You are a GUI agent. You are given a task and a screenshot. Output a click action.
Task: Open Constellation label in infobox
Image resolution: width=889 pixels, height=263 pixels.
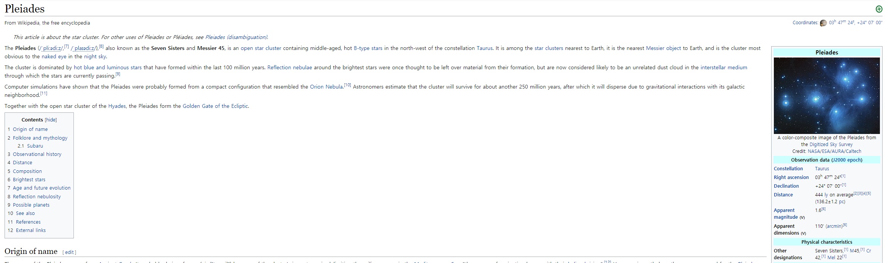(788, 169)
